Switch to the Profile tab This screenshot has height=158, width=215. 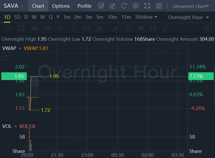84,6
